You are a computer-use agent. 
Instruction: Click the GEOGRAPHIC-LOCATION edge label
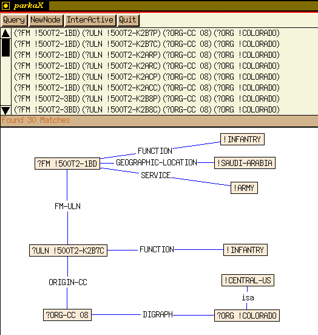[157, 163]
